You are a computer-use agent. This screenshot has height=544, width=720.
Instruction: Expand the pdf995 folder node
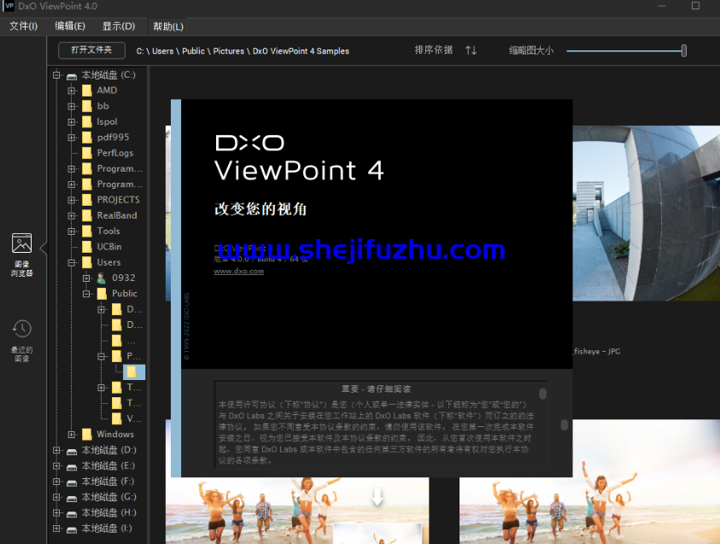pos(71,137)
